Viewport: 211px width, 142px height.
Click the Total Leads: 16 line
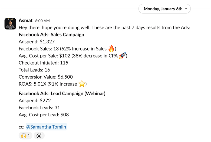coord(35,70)
